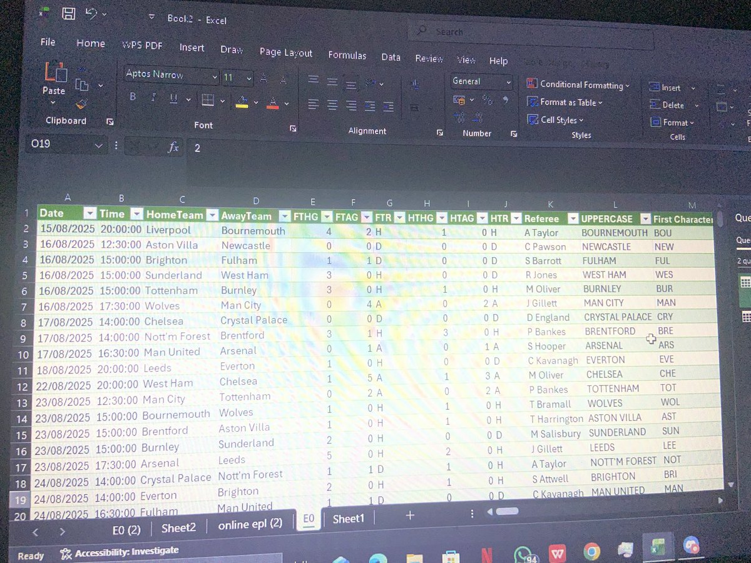Toggle Center alignment
Viewport: 751px width, 563px height.
click(x=332, y=105)
